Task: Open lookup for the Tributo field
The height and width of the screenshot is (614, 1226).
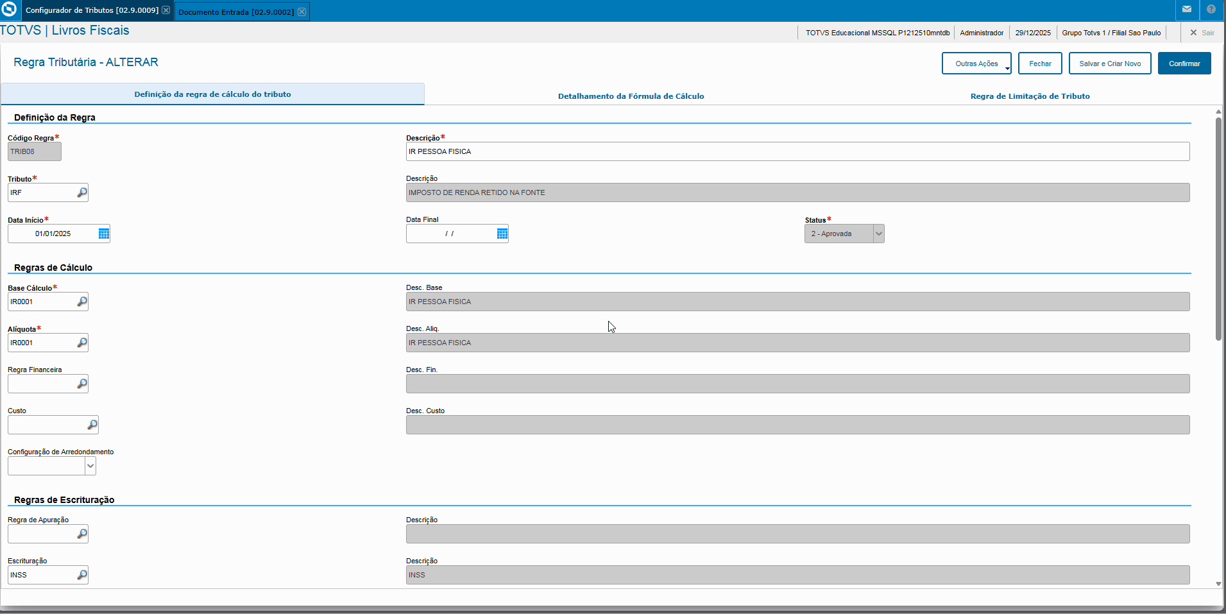Action: click(82, 192)
